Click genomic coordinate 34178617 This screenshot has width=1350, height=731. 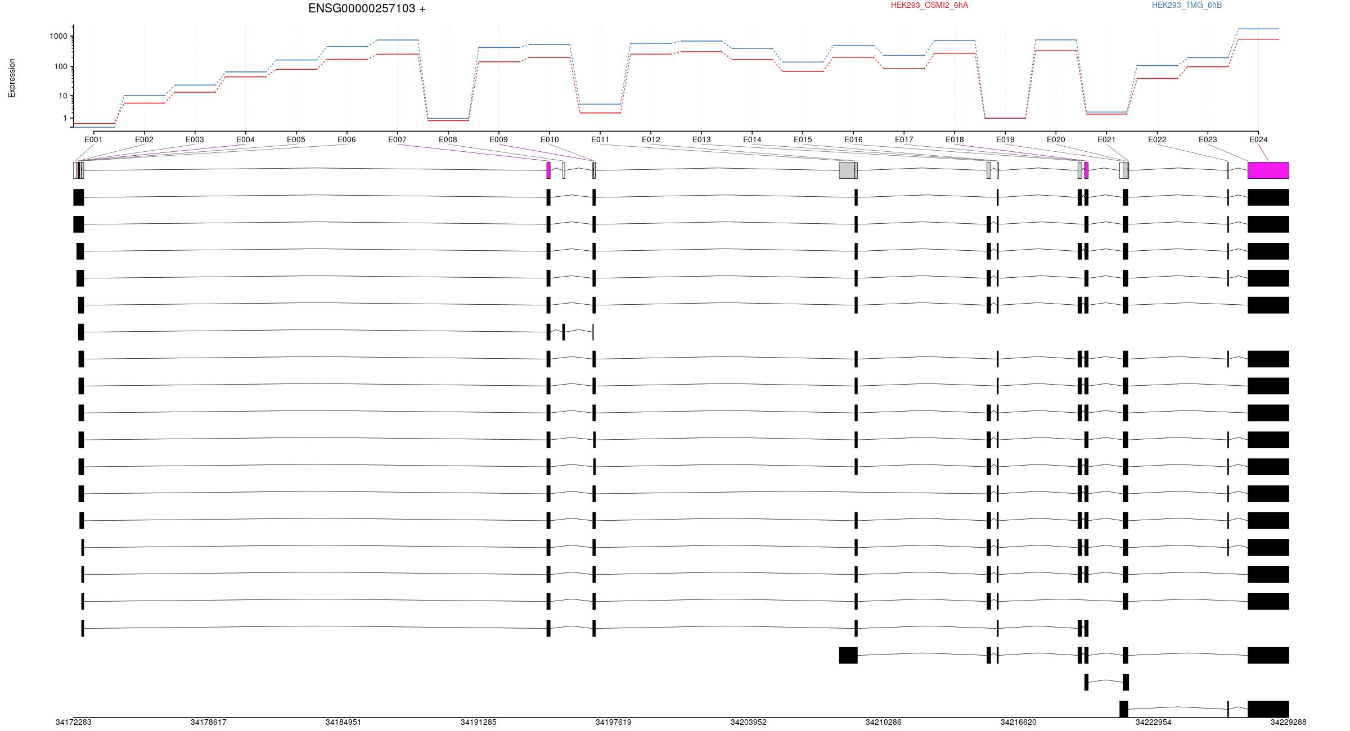208,722
